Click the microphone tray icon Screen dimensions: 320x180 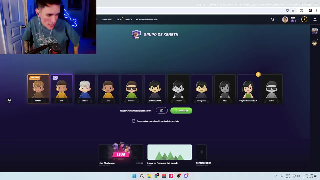[282, 176]
